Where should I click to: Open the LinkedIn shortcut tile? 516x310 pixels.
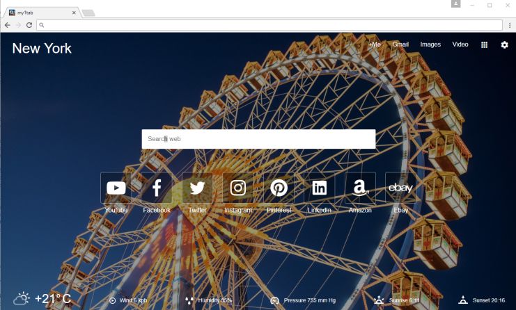tap(320, 188)
